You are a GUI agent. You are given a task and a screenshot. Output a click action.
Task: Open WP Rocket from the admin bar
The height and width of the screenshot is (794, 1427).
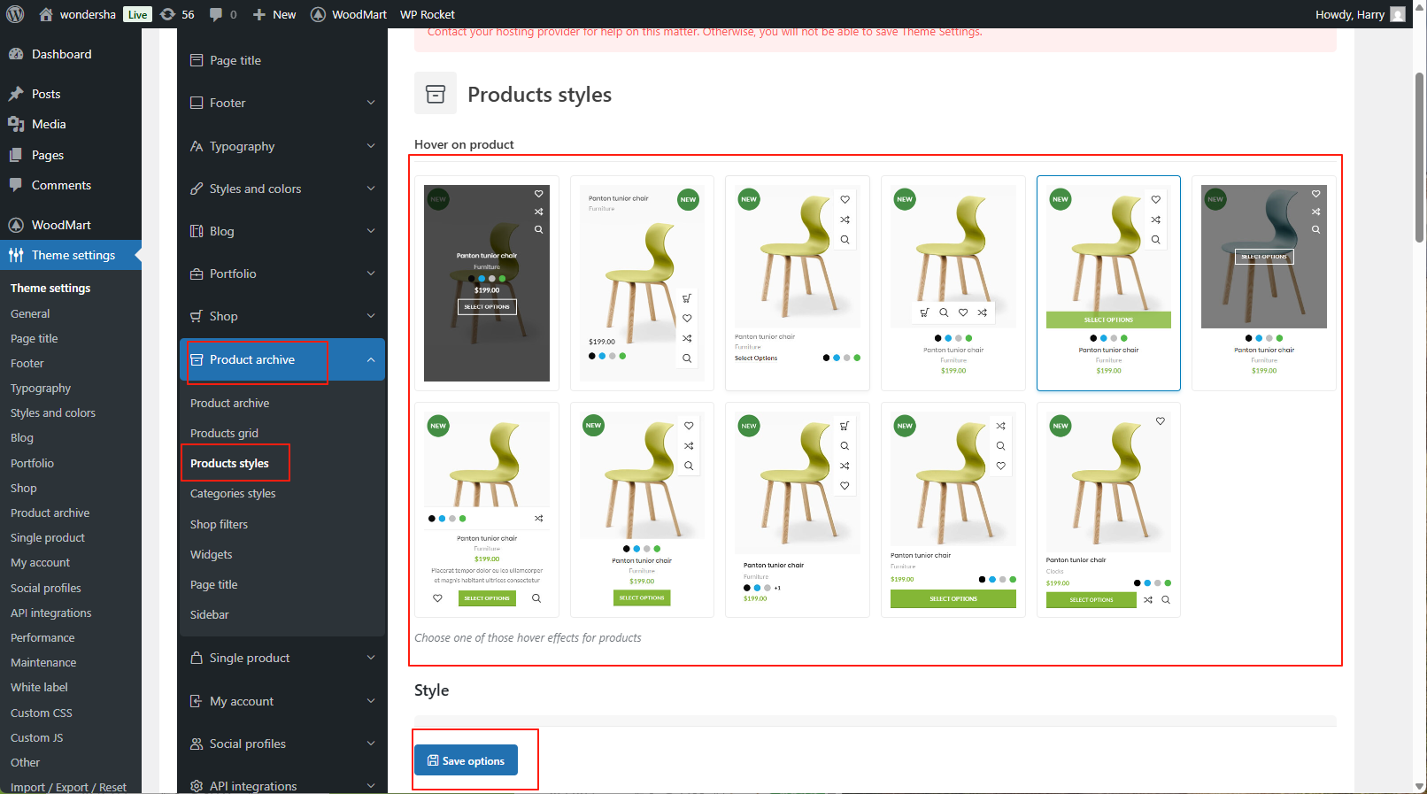tap(427, 14)
